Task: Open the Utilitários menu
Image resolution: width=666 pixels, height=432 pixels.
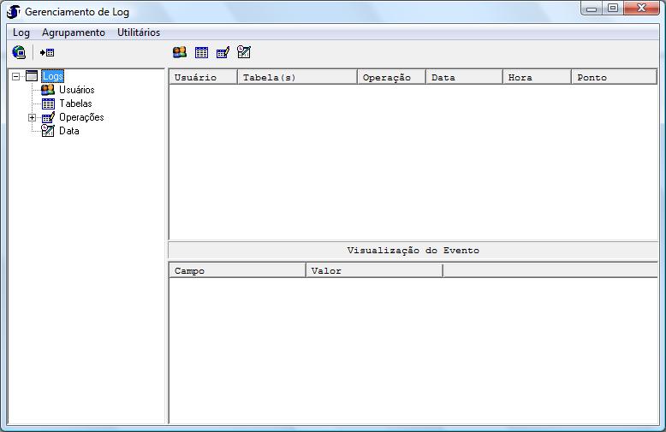Action: click(139, 33)
